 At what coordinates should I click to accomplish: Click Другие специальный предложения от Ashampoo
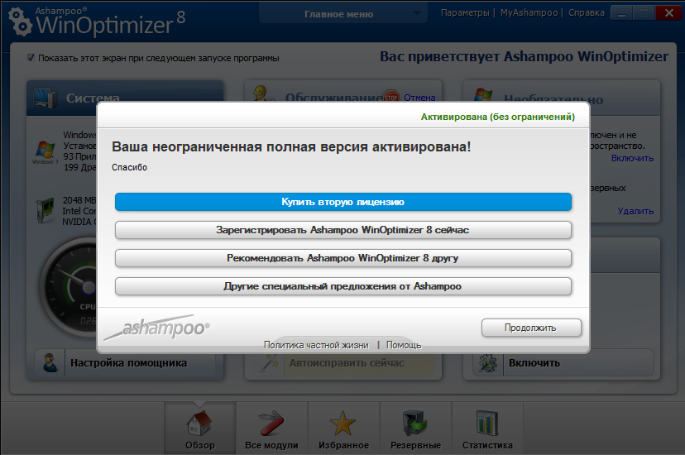342,286
